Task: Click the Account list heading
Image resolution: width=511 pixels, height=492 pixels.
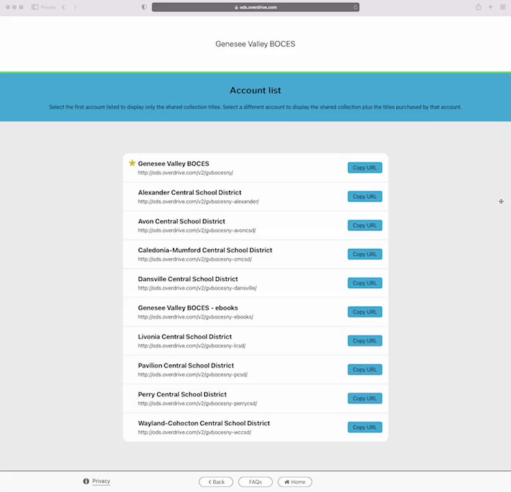Action: [x=255, y=90]
